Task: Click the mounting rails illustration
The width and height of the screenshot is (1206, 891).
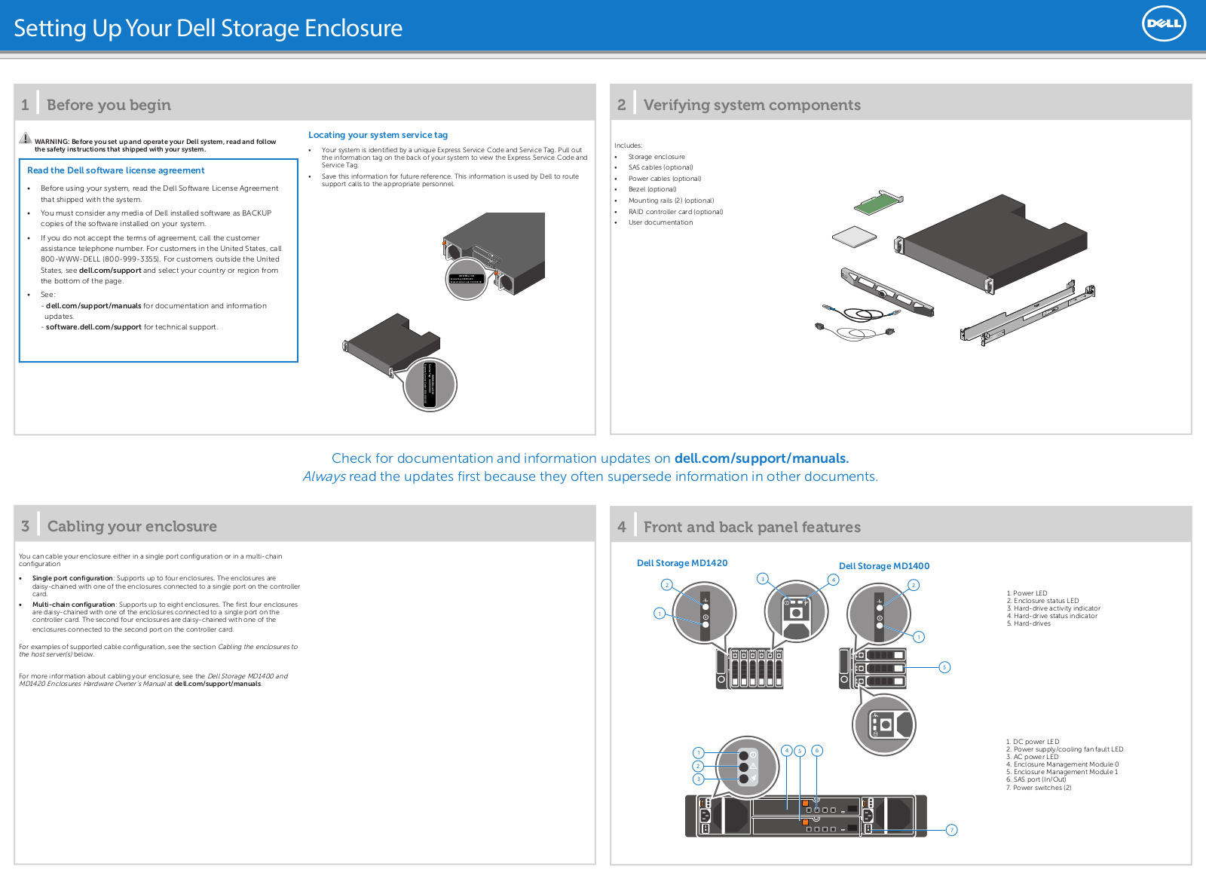Action: (x=1028, y=312)
